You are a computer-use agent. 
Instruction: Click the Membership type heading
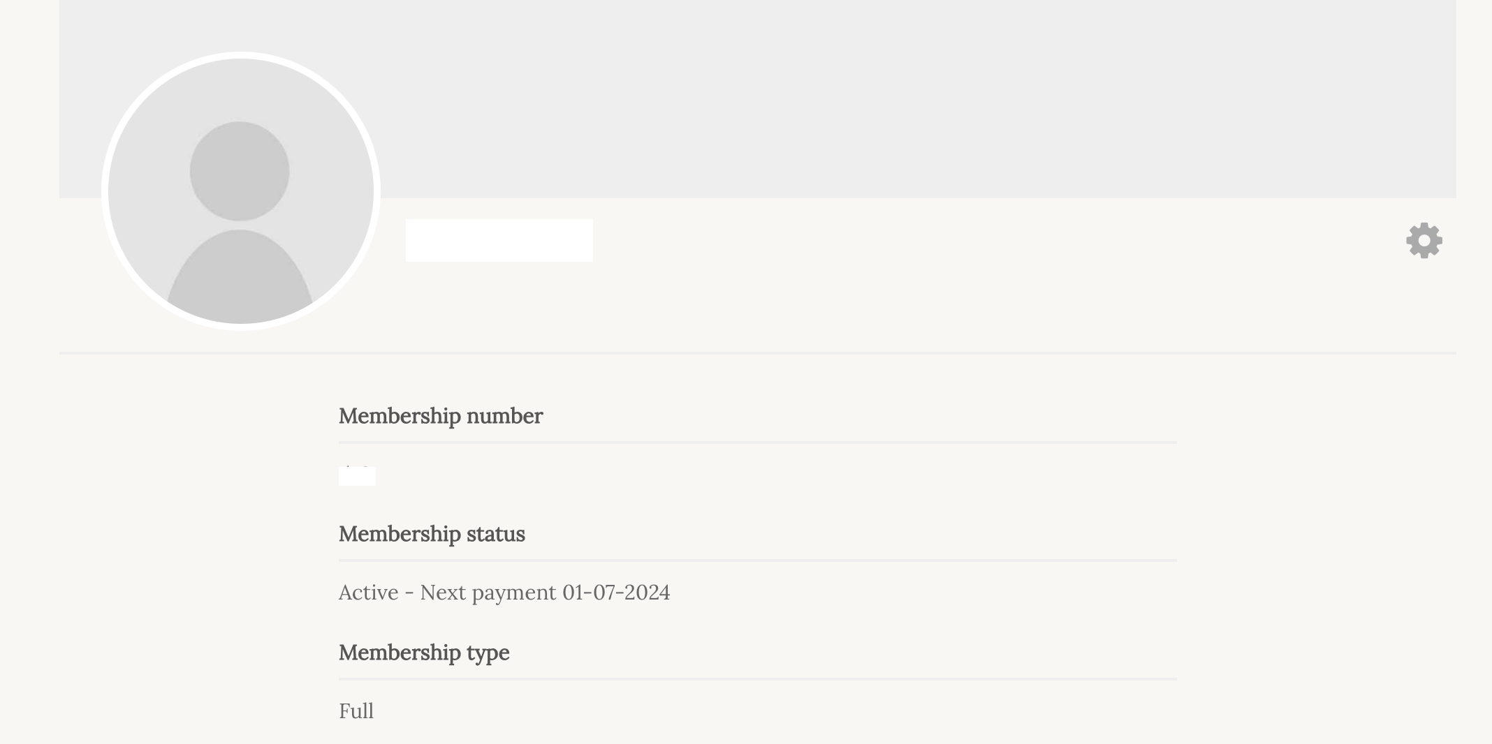coord(424,653)
